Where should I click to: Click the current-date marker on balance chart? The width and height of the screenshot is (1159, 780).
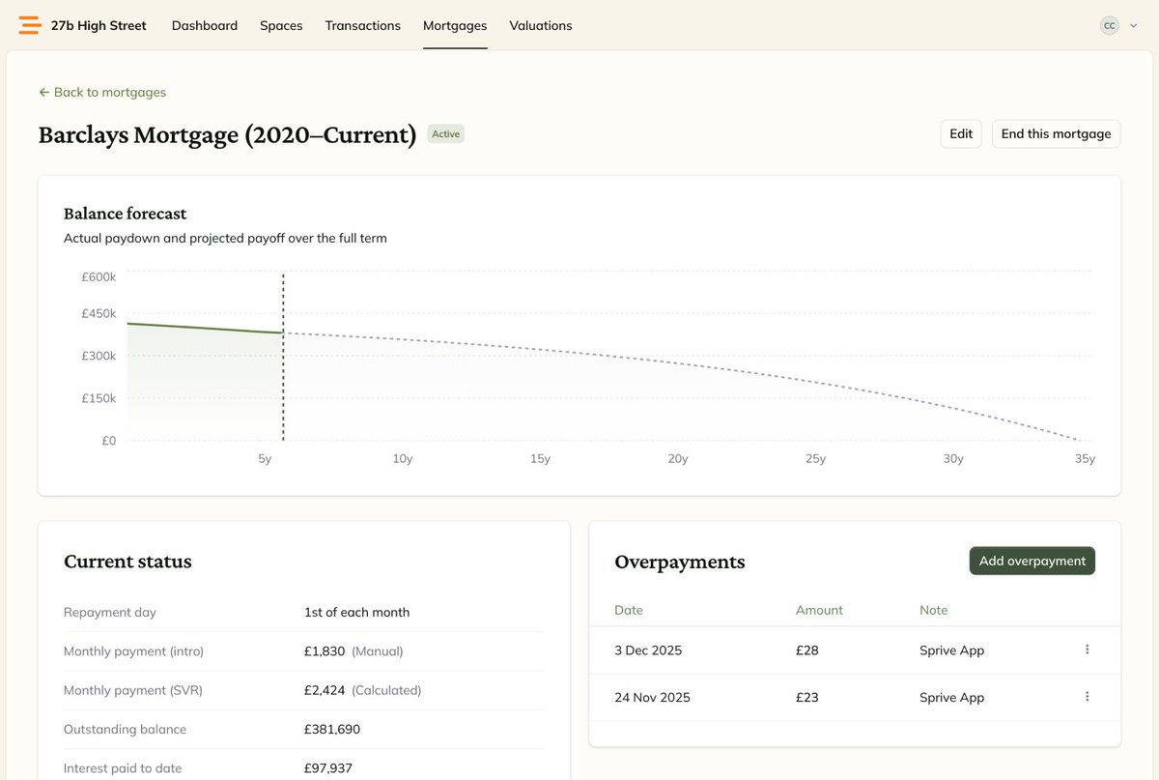(x=283, y=357)
